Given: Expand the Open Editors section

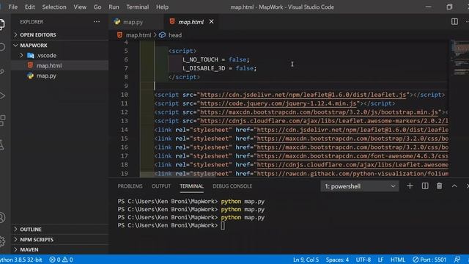Looking at the screenshot, I should (60, 34).
